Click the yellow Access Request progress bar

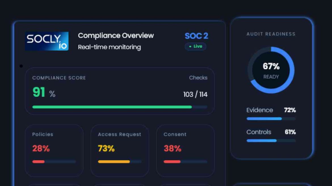(114, 162)
